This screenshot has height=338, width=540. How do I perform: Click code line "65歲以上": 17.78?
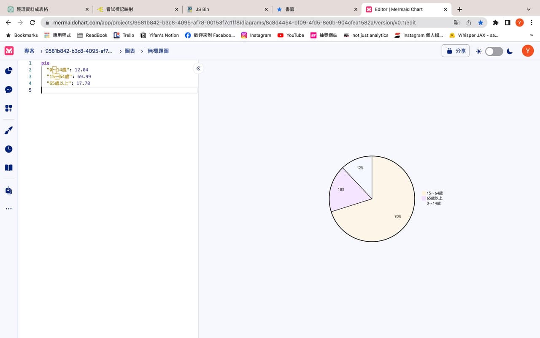68,83
